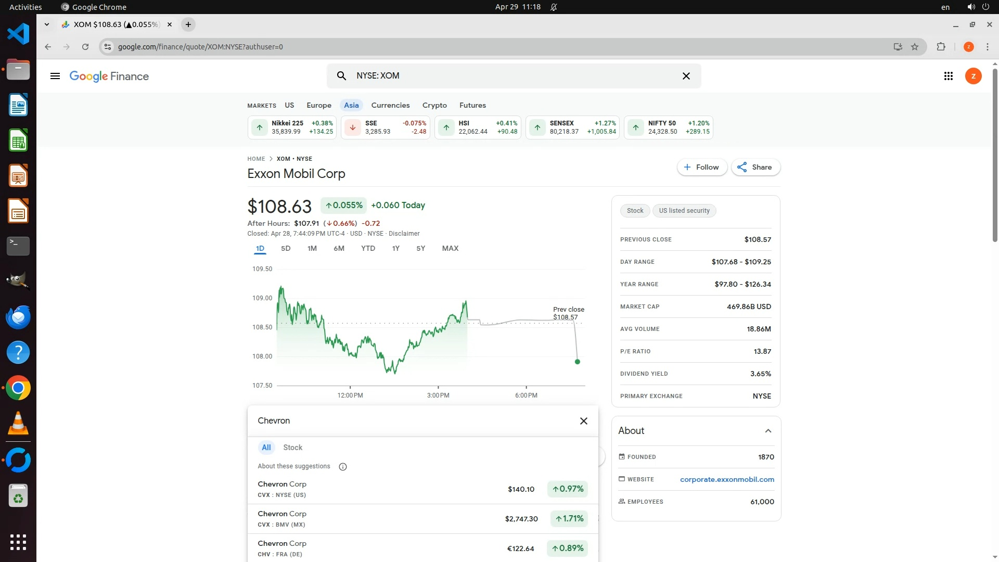Collapse the About section

pos(768,431)
